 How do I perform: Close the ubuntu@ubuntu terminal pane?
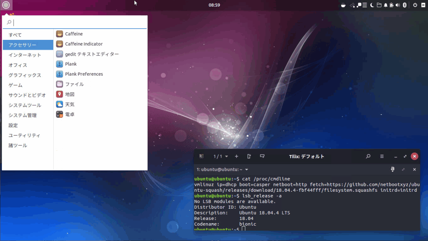click(415, 169)
